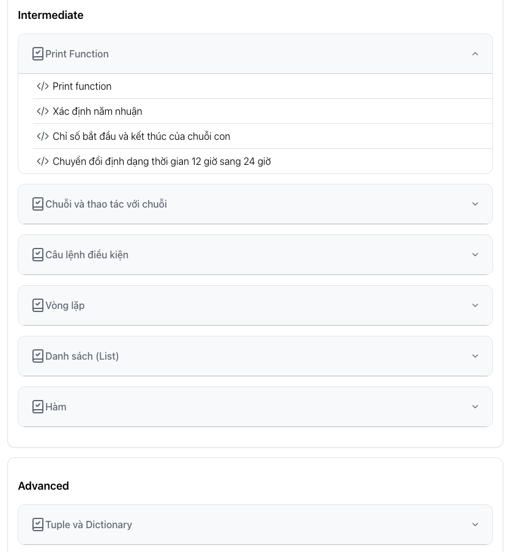Click the book icon beside Print Function
The width and height of the screenshot is (507, 552).
[x=38, y=54]
